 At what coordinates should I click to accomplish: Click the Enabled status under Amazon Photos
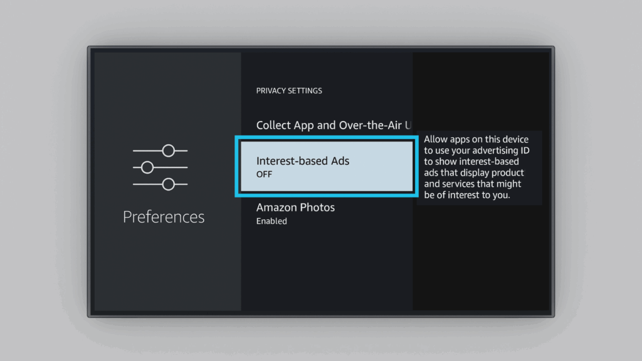[271, 221]
